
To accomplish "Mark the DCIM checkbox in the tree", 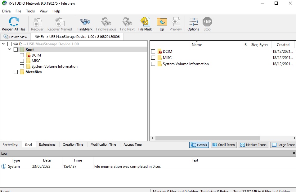I will 22,55.
